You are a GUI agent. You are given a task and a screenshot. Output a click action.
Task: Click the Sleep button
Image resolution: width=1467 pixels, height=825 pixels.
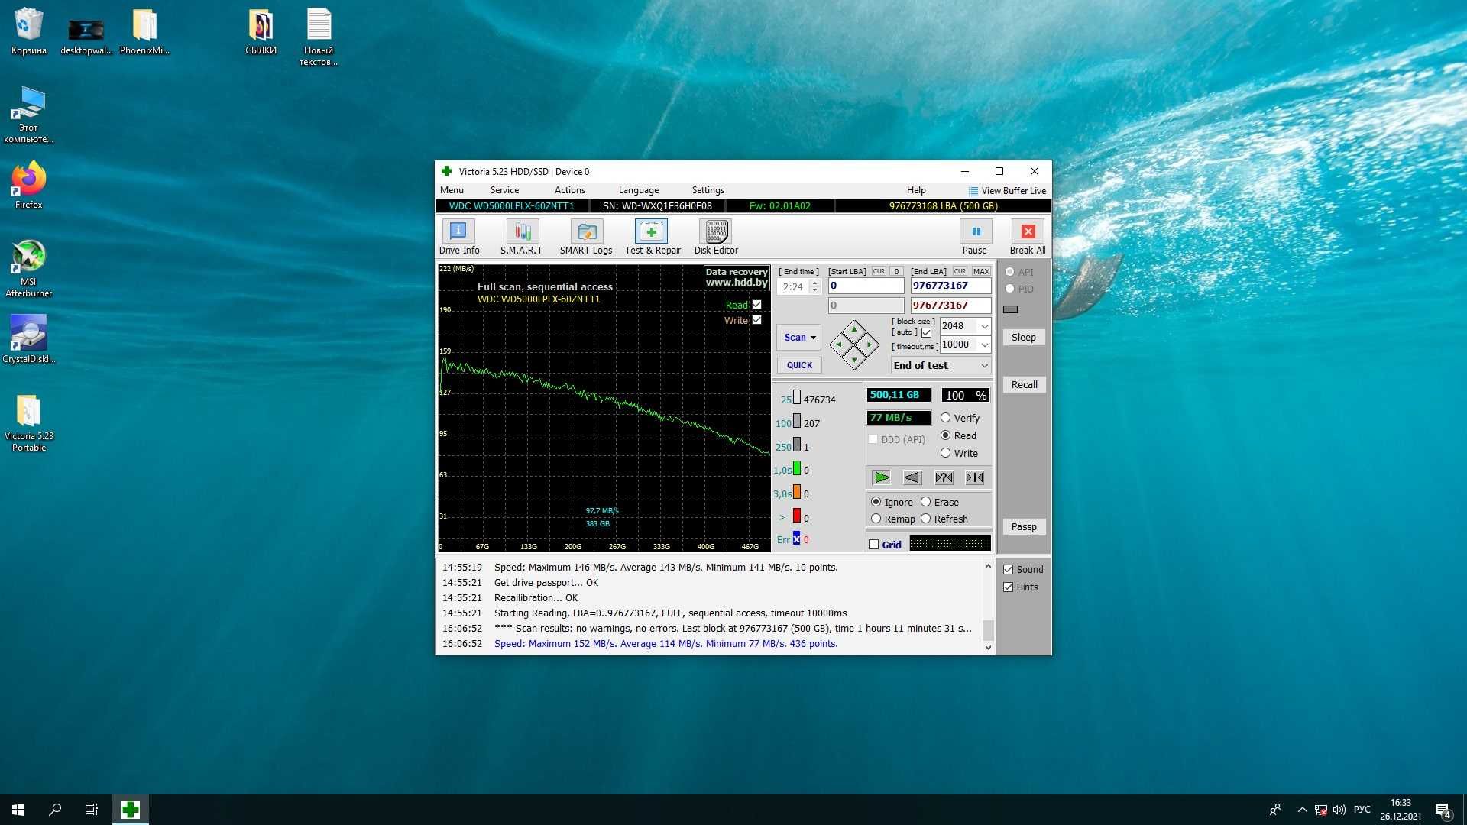1024,338
